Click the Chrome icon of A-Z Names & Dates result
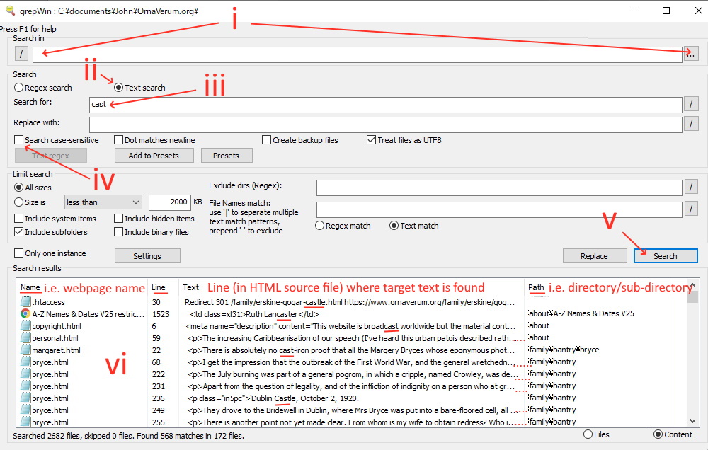 [x=25, y=313]
